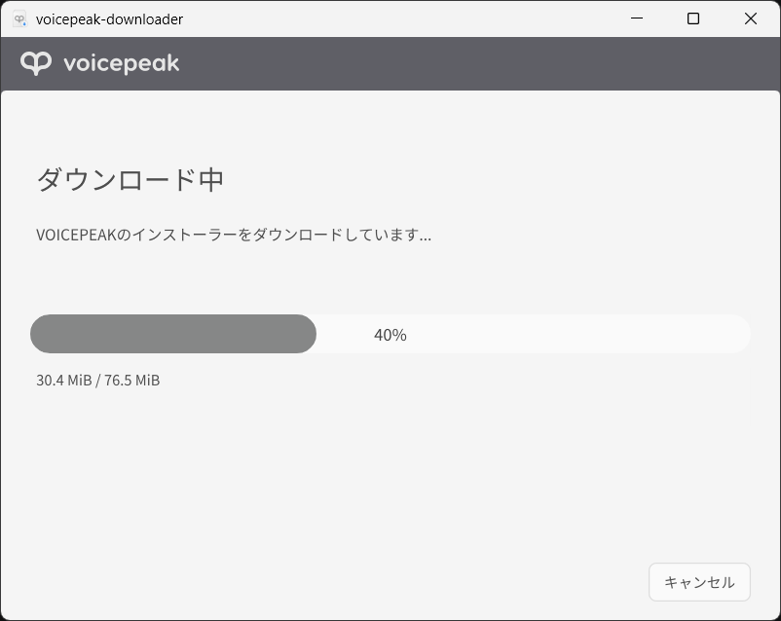Maximize the voicepeak-downloader window

692,18
